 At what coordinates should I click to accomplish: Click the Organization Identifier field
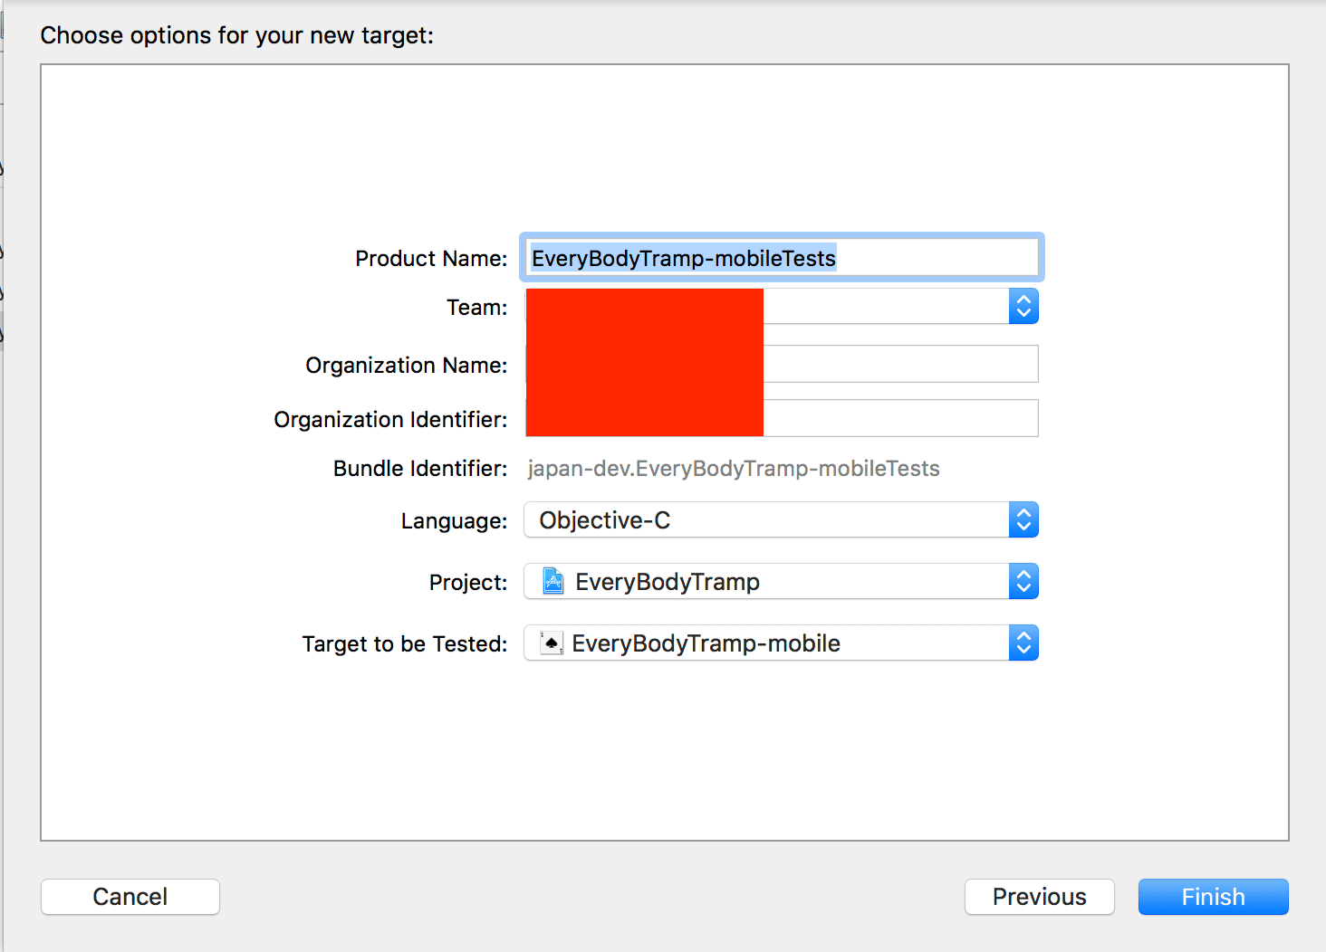coord(899,417)
